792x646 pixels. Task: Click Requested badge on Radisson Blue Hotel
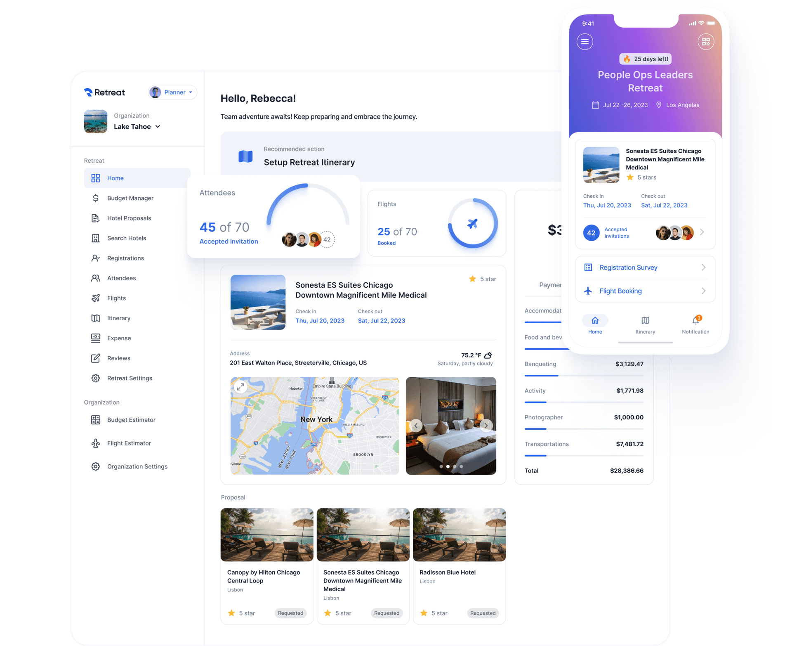point(483,613)
